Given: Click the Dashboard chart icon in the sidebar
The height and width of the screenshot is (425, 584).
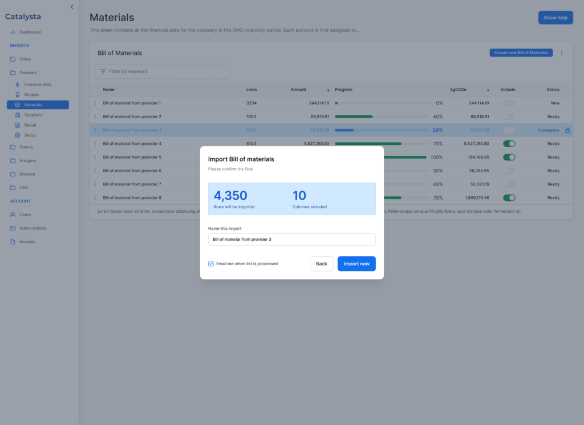Looking at the screenshot, I should pyautogui.click(x=13, y=32).
